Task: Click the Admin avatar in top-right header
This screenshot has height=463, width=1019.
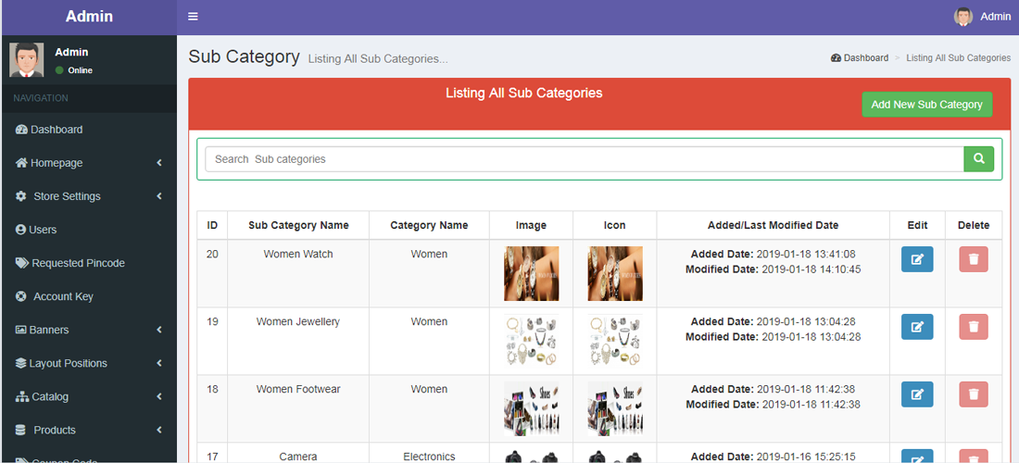Action: pyautogui.click(x=963, y=17)
